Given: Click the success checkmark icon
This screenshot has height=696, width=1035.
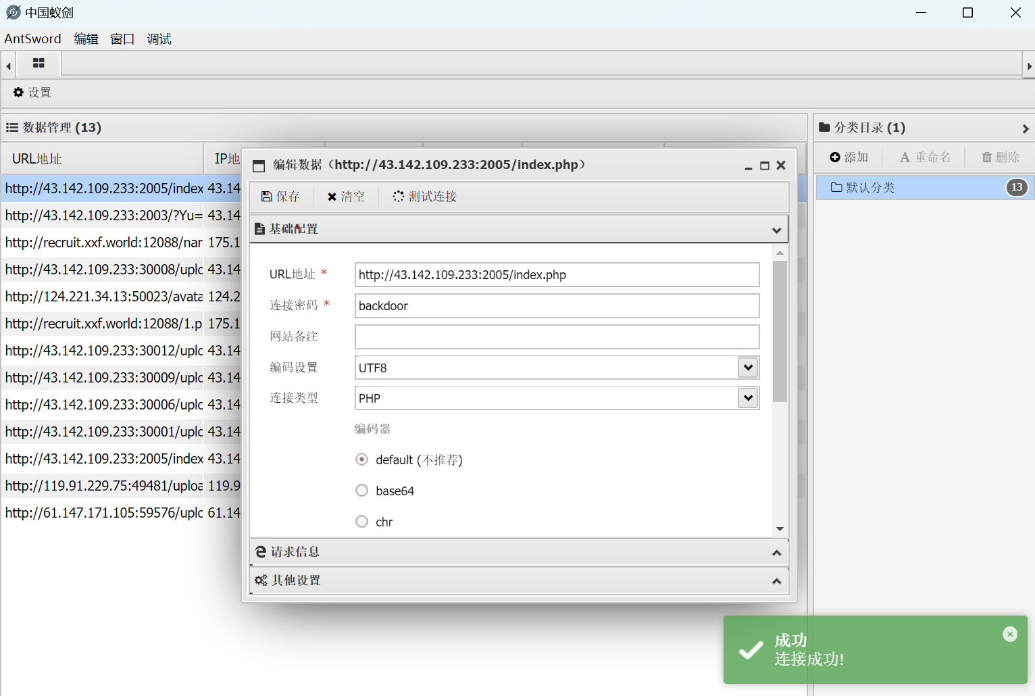Looking at the screenshot, I should pyautogui.click(x=751, y=651).
